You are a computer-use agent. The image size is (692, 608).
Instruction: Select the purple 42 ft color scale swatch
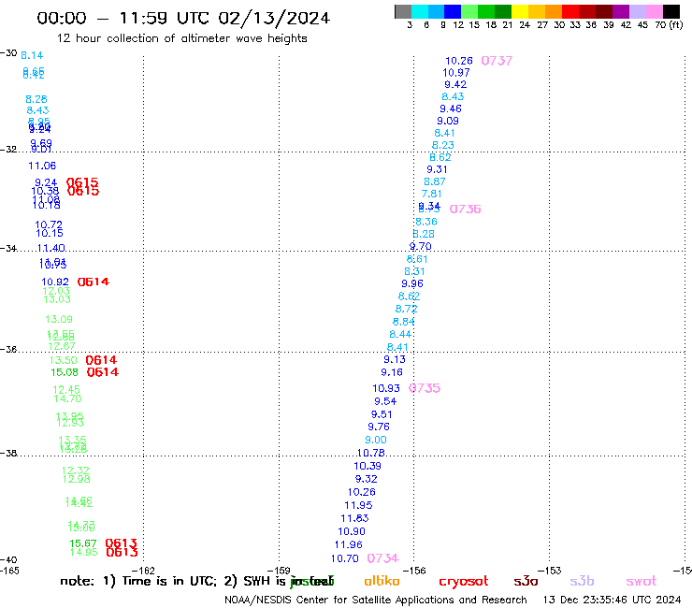(621, 11)
